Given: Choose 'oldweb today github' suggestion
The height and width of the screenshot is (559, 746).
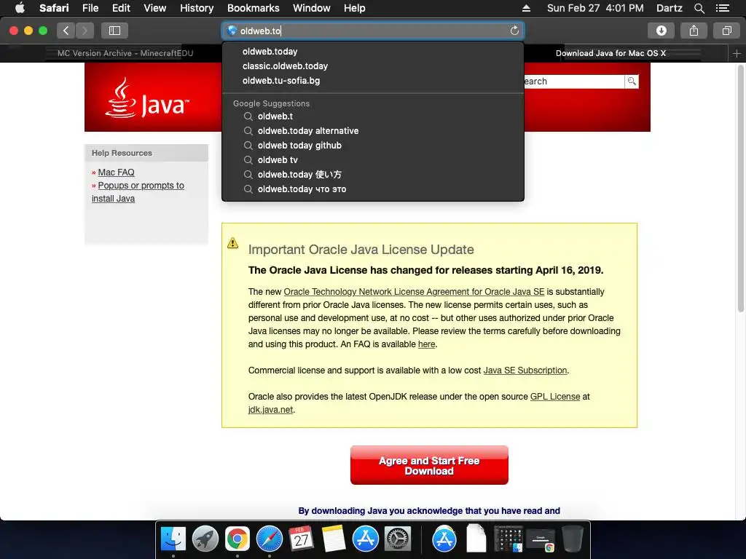Looking at the screenshot, I should point(373,146).
